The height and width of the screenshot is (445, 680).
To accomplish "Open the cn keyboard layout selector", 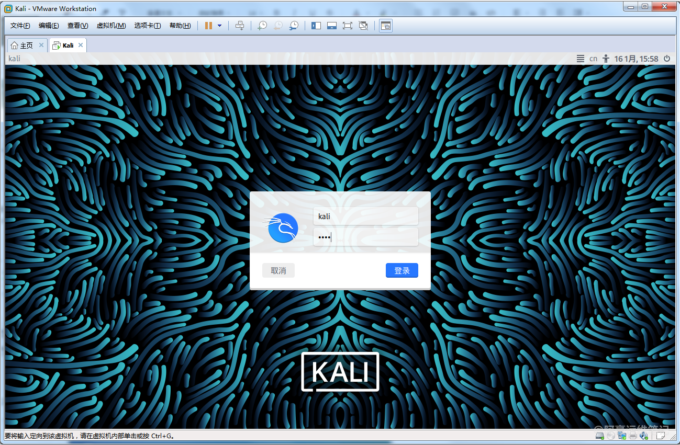I will click(593, 59).
